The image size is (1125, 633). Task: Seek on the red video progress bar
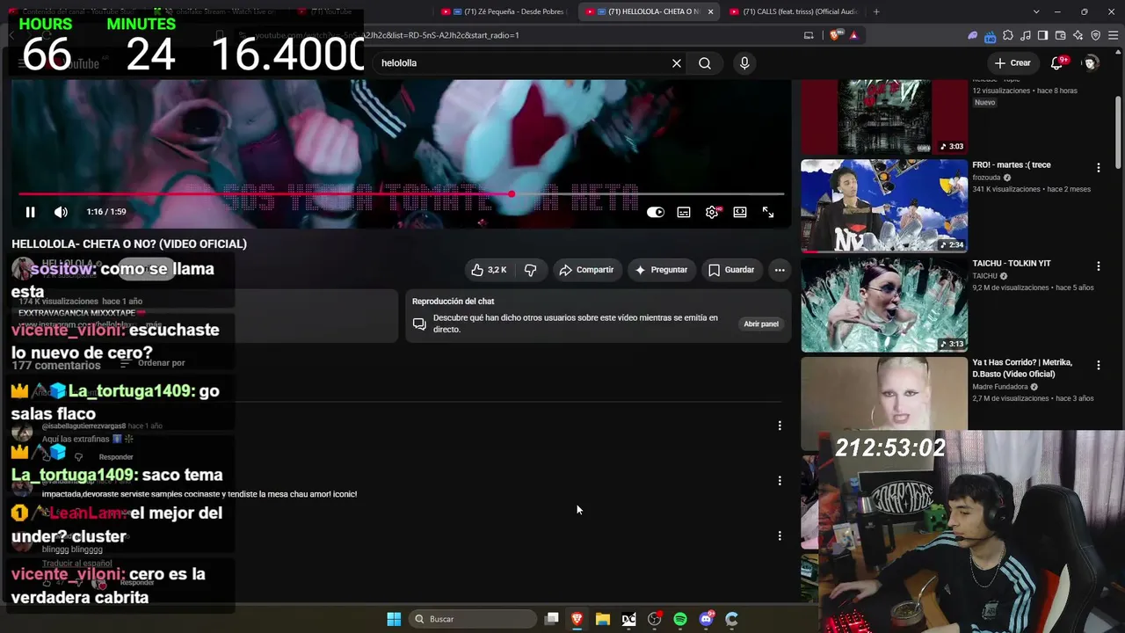pos(401,193)
